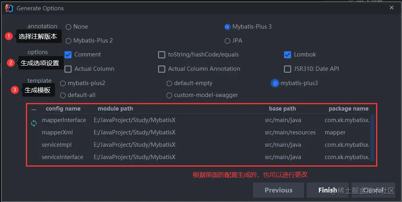
Task: Toggle the Comment checkbox
Action: point(68,54)
